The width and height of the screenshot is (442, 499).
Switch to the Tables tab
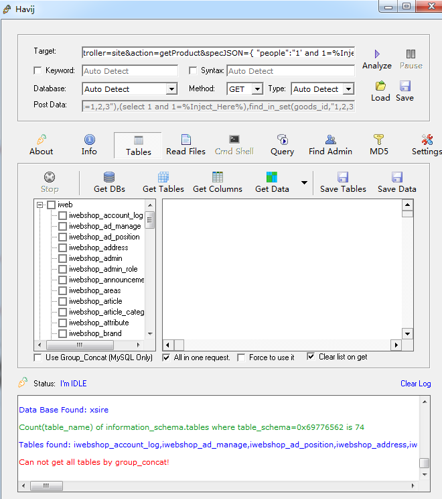(138, 146)
